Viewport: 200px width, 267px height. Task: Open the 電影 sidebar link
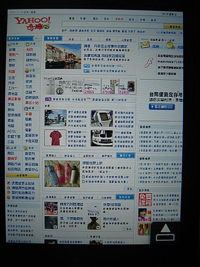tap(28, 130)
